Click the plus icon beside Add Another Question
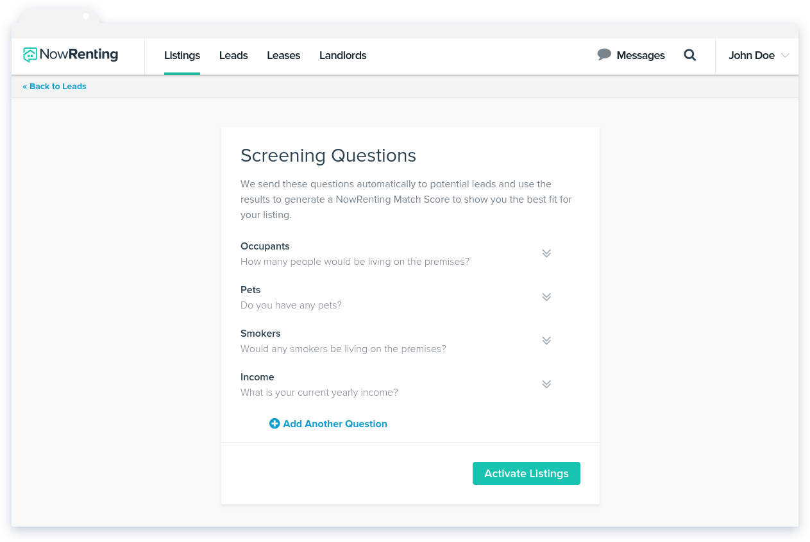 click(274, 423)
